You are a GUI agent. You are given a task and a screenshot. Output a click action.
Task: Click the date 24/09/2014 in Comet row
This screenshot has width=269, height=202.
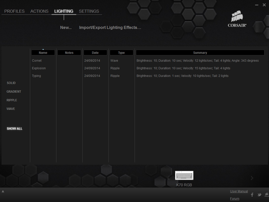92,61
